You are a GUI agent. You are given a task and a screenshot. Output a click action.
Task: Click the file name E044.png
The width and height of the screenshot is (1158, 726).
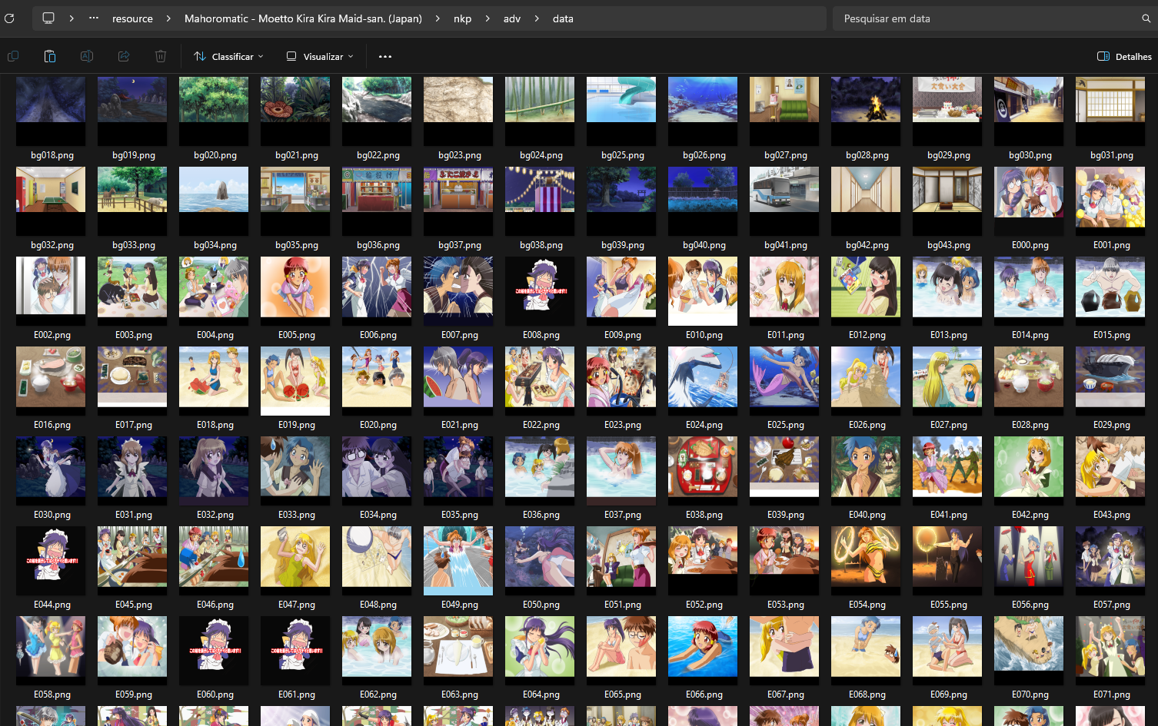(x=52, y=605)
